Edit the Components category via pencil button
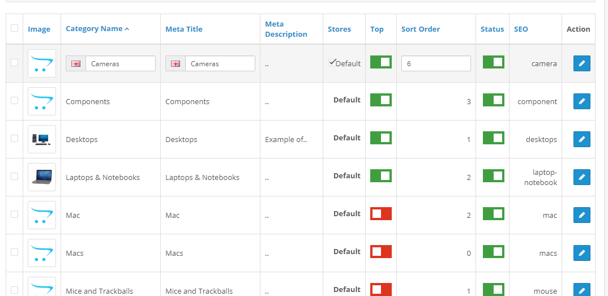The height and width of the screenshot is (296, 608). click(x=581, y=101)
